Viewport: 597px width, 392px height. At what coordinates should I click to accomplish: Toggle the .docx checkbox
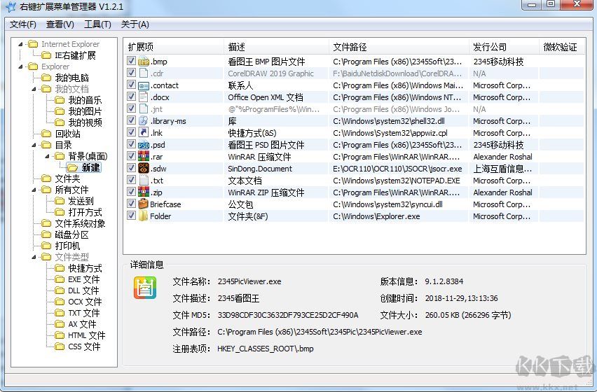click(x=131, y=97)
